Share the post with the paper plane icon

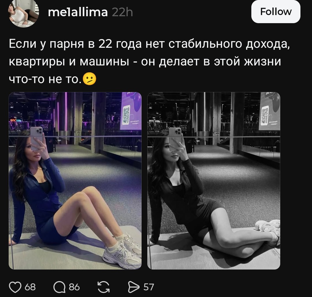pyautogui.click(x=133, y=287)
